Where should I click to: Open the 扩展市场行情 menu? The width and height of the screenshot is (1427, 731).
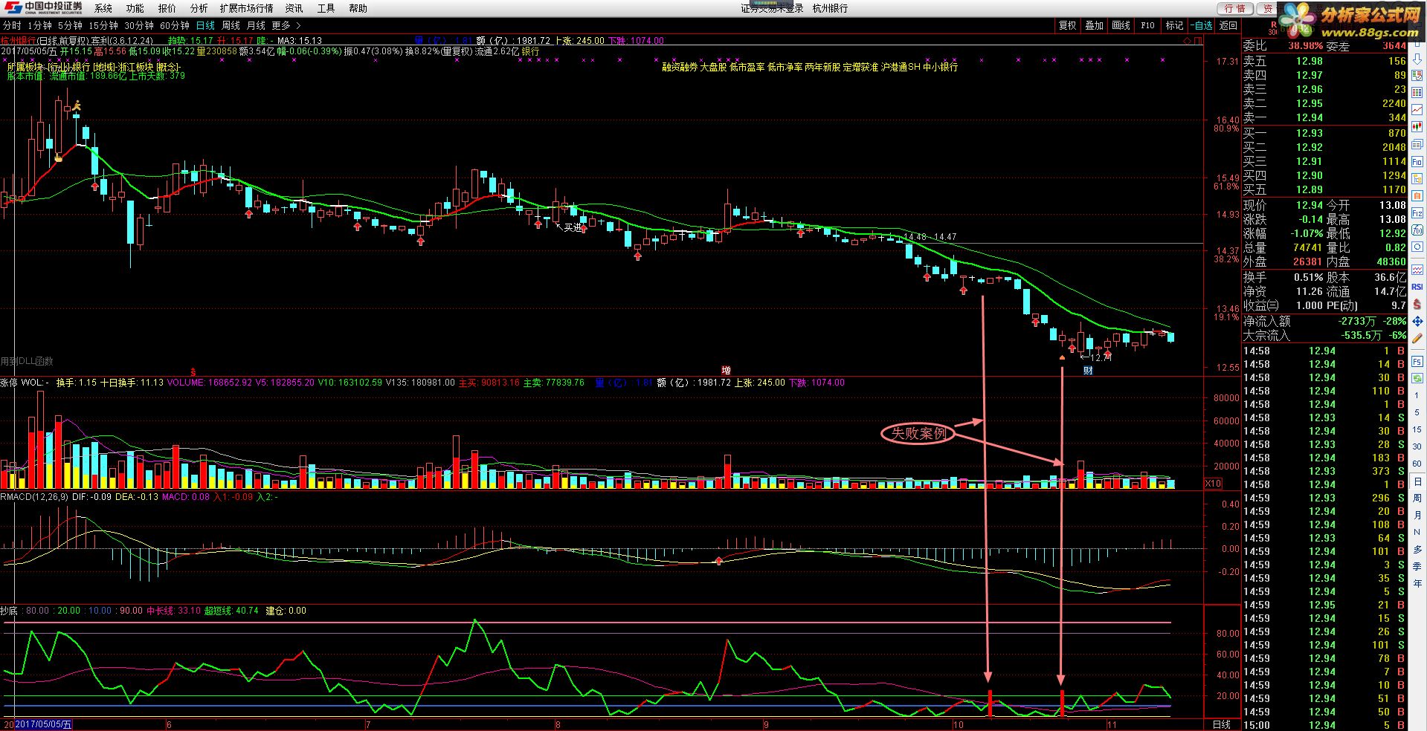click(246, 8)
